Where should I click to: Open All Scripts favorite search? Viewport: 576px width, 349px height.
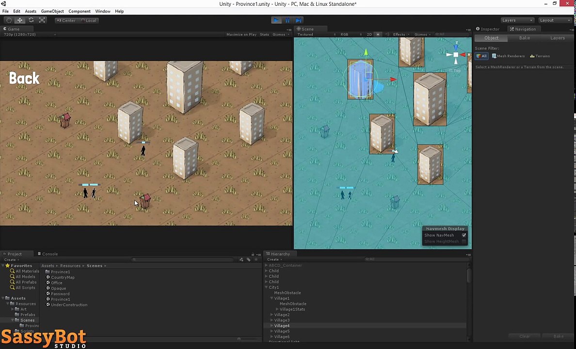click(23, 287)
